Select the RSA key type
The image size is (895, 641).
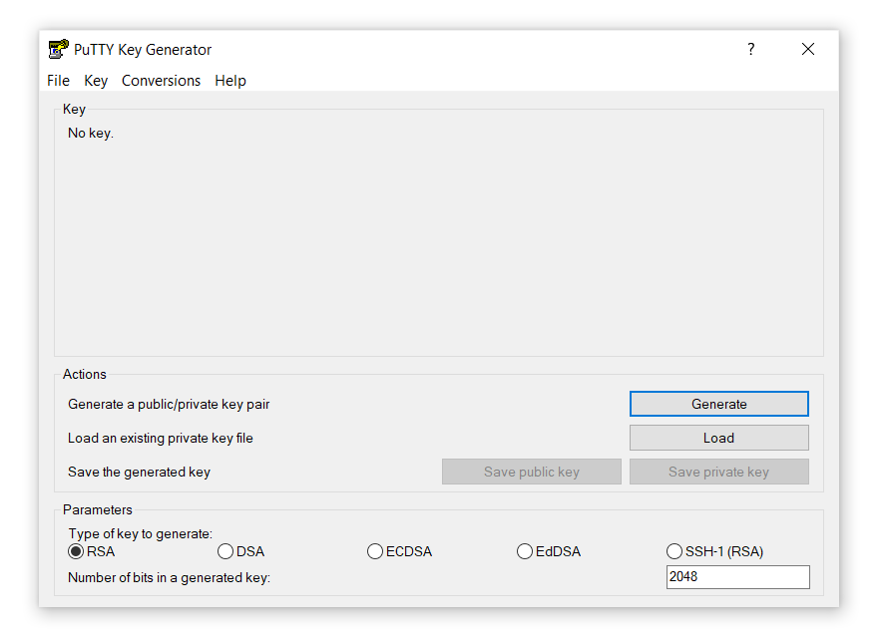(92, 551)
